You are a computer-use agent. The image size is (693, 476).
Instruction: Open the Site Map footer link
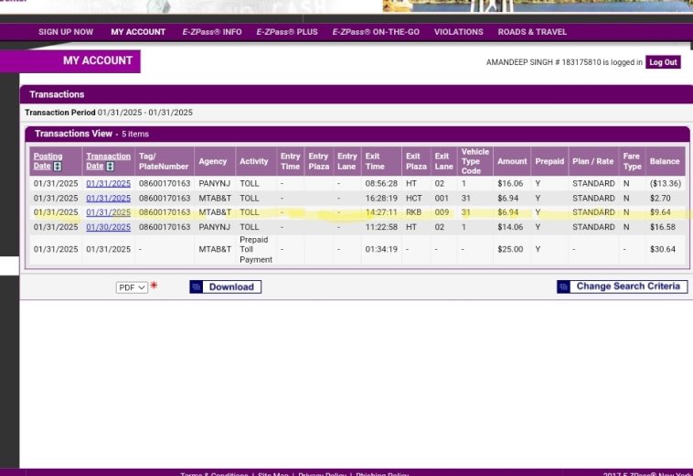click(273, 474)
